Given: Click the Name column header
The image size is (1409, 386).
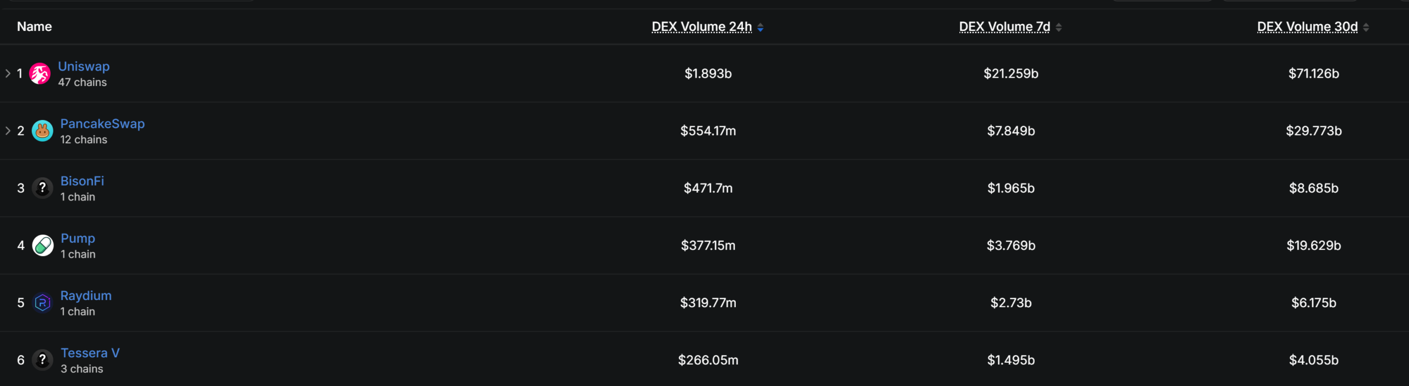Looking at the screenshot, I should click(x=34, y=26).
